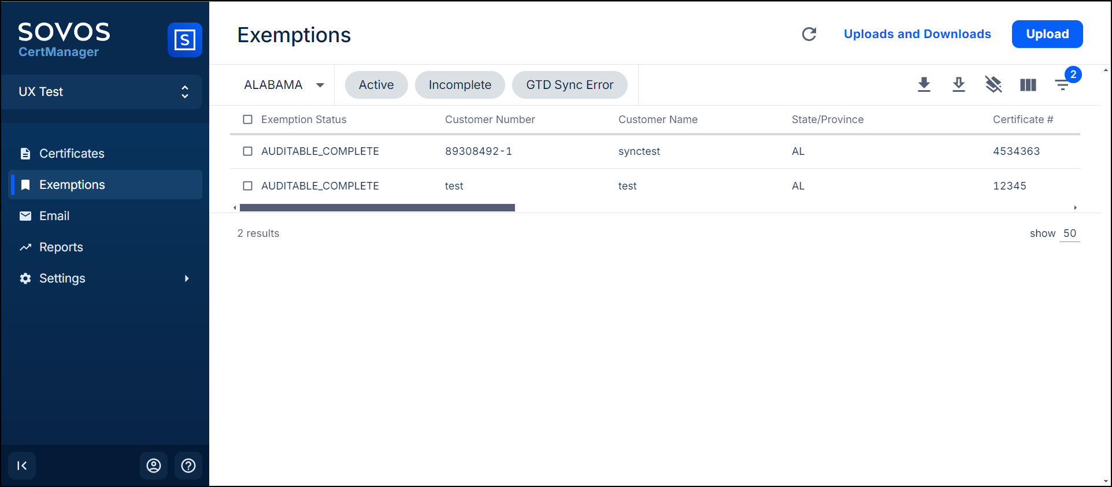Open the help question mark icon

click(x=188, y=466)
